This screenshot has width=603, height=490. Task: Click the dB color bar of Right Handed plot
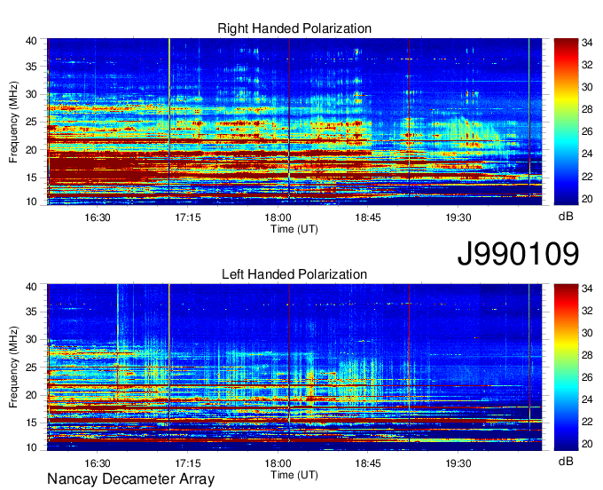tap(566, 122)
